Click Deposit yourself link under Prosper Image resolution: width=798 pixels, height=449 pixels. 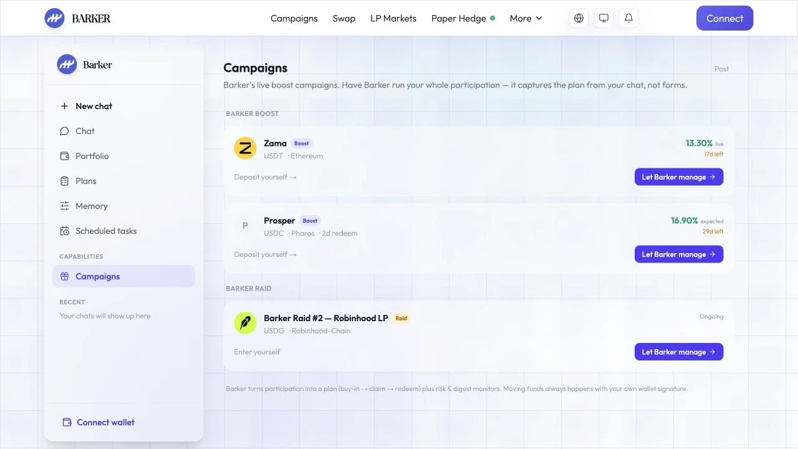[265, 254]
